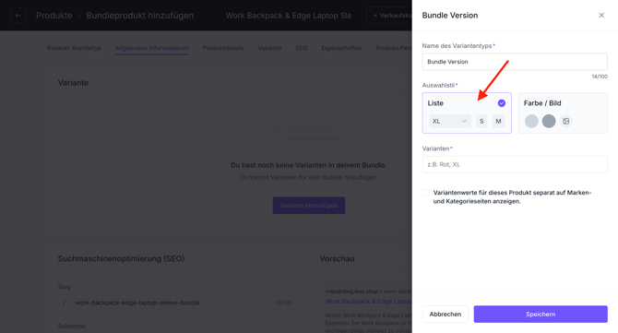
Task: Focus the Slug input field
Action: pos(177,303)
